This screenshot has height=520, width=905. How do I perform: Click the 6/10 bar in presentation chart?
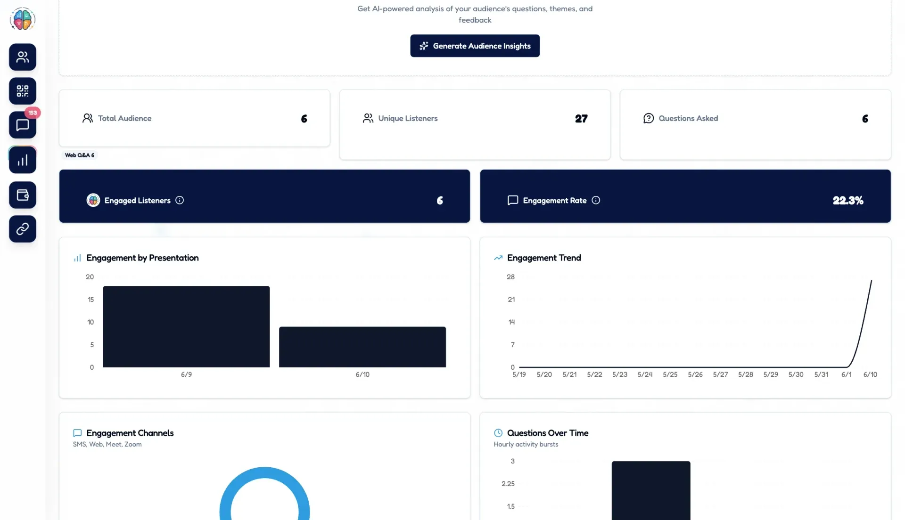tap(362, 347)
